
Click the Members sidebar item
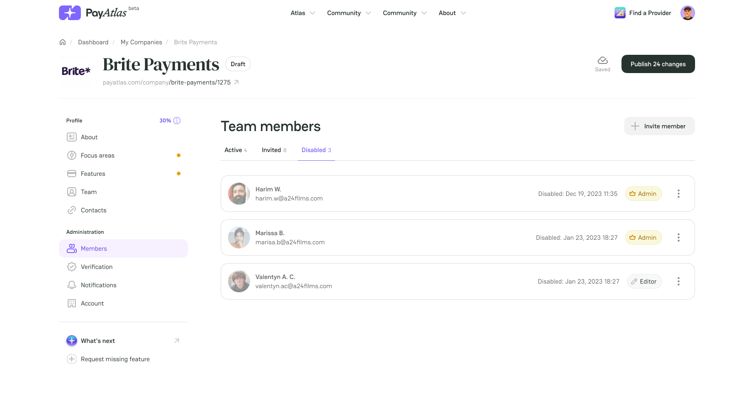click(123, 248)
